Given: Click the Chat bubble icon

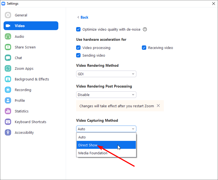Looking at the screenshot, I should [8, 58].
